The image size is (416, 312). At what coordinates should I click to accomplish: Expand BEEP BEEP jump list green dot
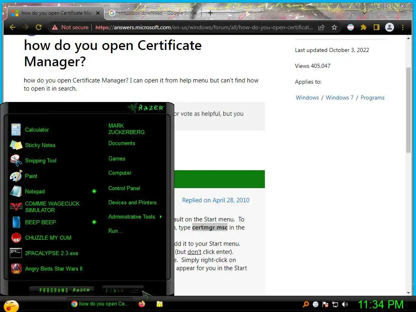pos(94,222)
